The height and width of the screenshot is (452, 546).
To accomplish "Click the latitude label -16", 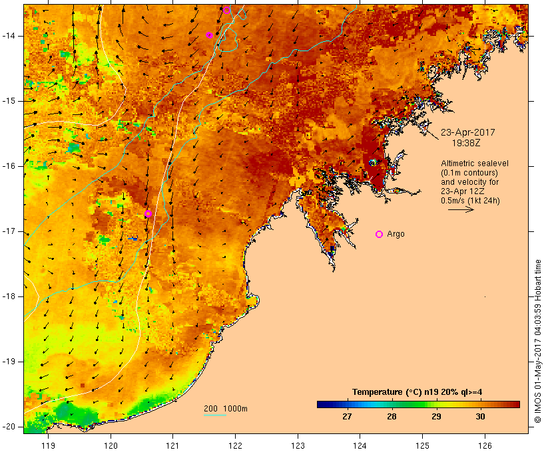I will coord(9,166).
